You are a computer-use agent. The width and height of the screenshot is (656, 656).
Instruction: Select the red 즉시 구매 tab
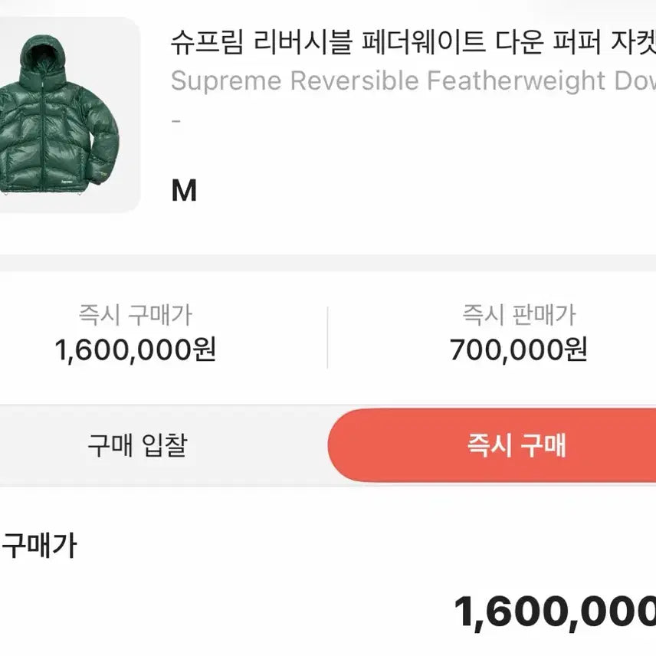pyautogui.click(x=516, y=445)
